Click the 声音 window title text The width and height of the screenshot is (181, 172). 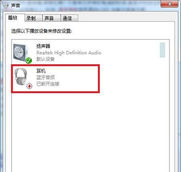pyautogui.click(x=16, y=6)
